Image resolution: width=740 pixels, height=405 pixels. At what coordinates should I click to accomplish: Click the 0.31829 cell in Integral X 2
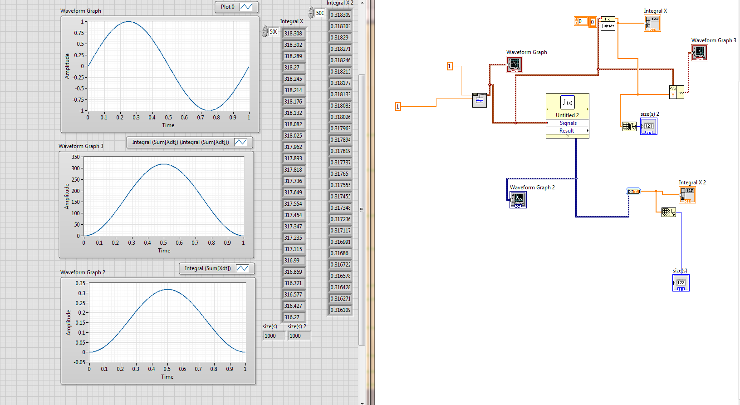point(340,38)
